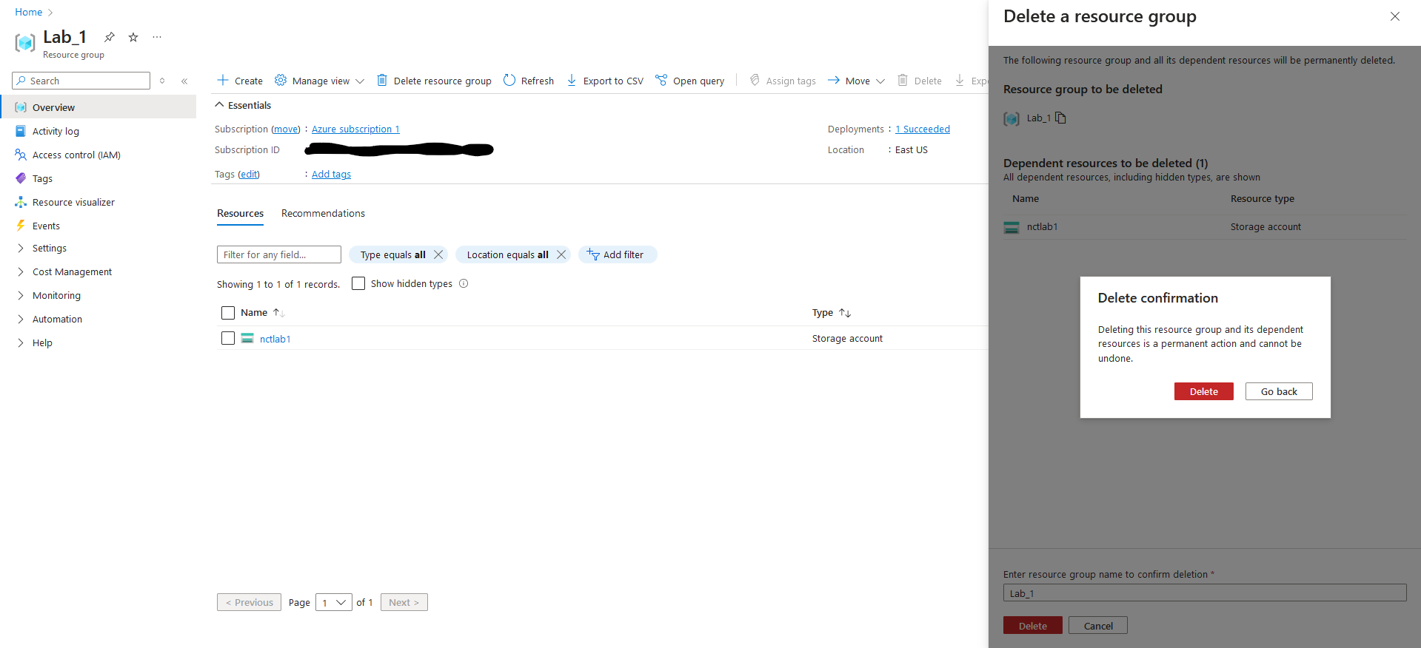This screenshot has width=1421, height=648.
Task: Go to Home breadcrumb
Action: 29,12
